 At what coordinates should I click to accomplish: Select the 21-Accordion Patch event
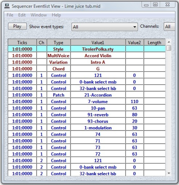pos(87,95)
